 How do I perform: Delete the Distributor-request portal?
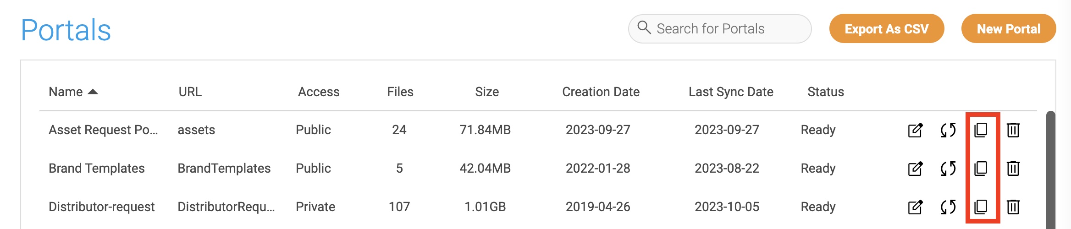click(x=1013, y=207)
